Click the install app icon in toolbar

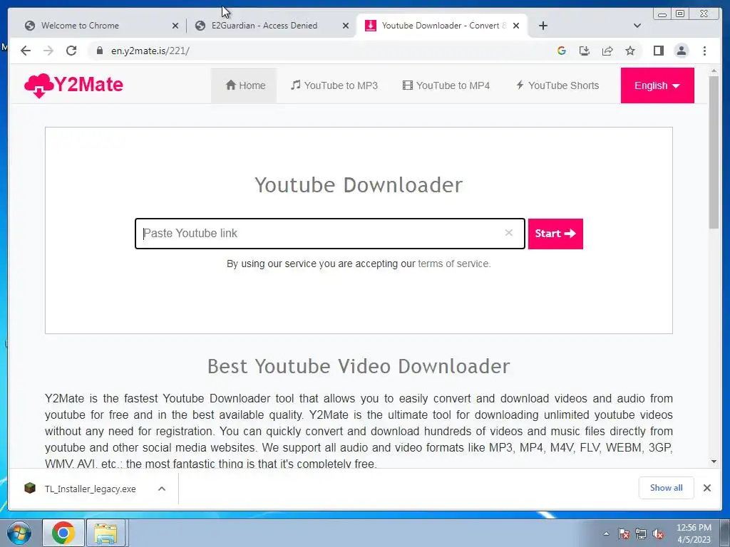(x=585, y=51)
